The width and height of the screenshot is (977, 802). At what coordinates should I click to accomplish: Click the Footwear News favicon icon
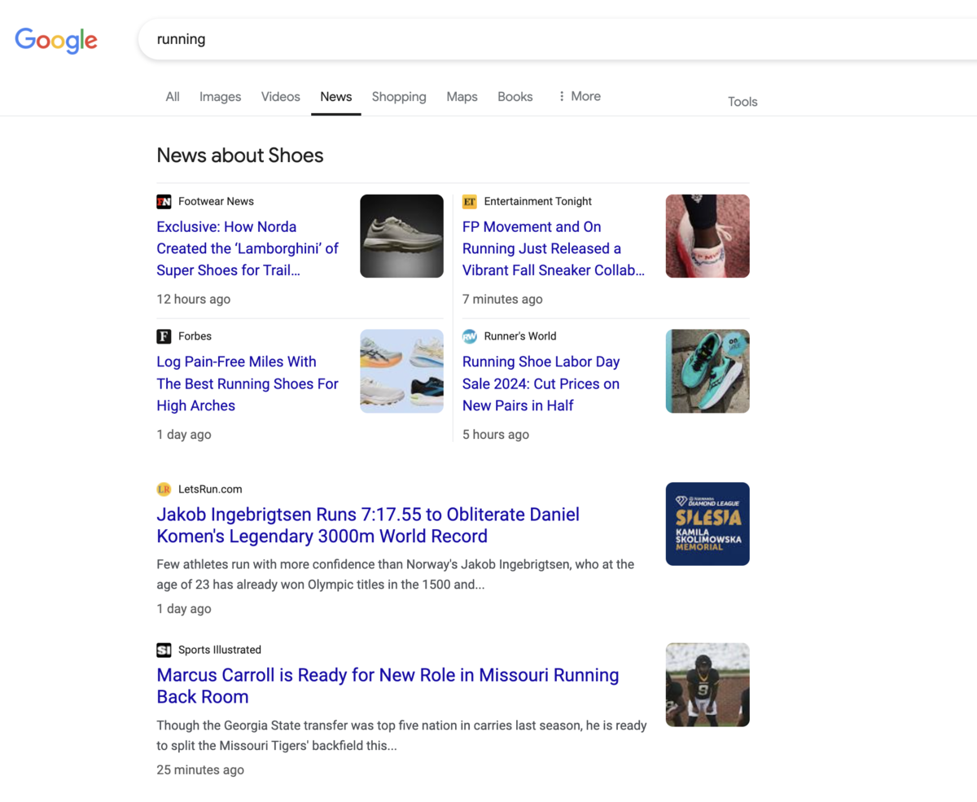(x=164, y=201)
